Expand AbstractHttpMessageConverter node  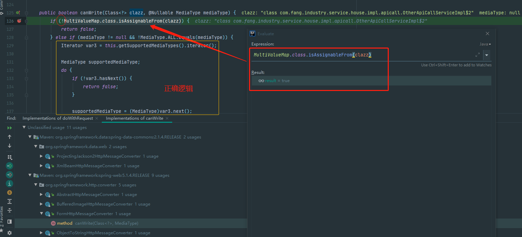(41, 195)
